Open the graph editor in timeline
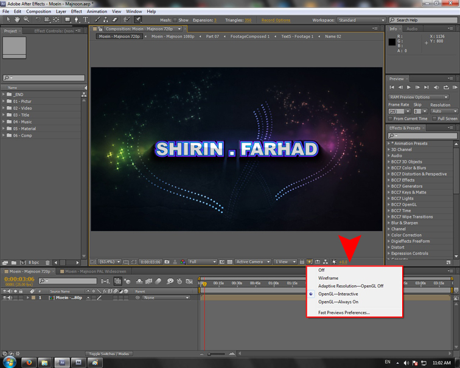Screen dimensions: 460x368 point(189,282)
